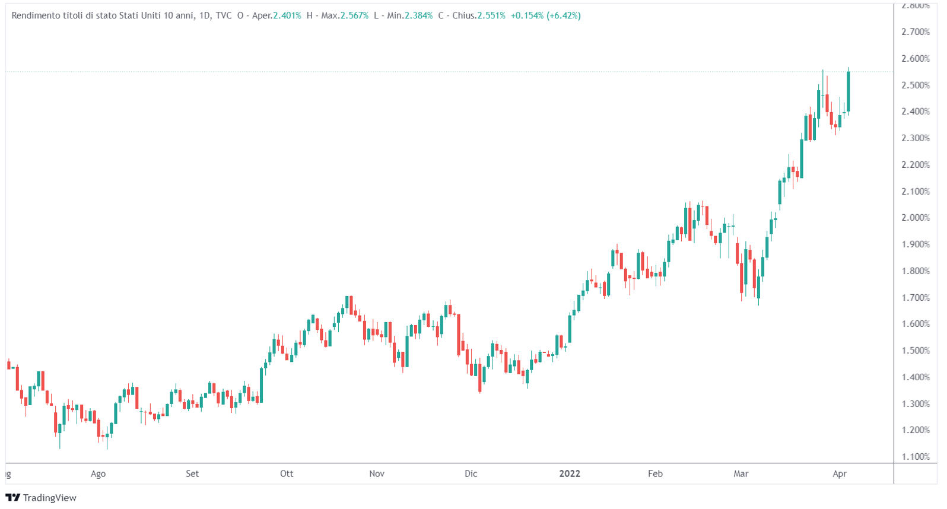Click the Min. 2.384% low value
The image size is (947, 509).
point(418,15)
